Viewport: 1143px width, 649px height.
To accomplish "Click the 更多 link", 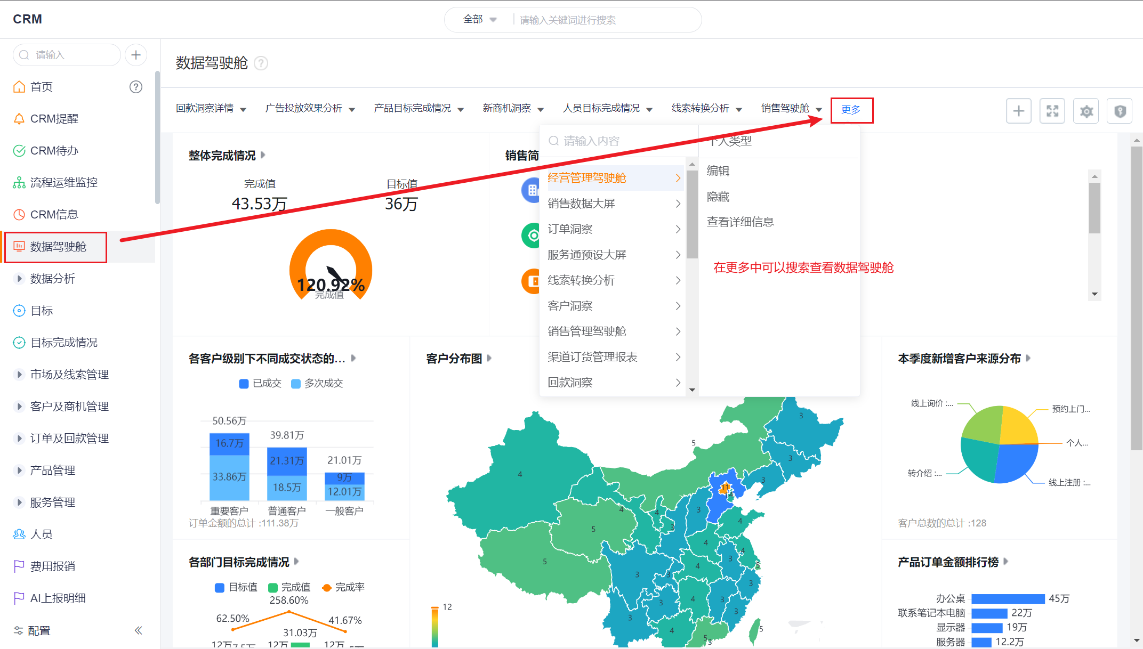I will click(851, 110).
